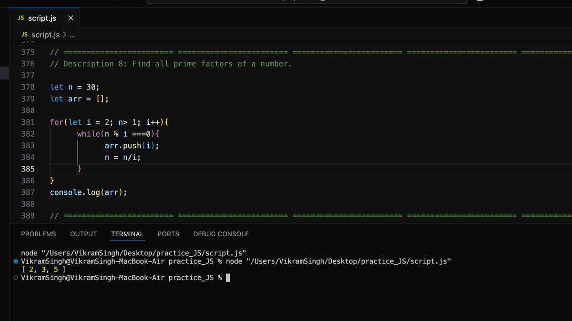
Task: Click the JS file icon in the script.js tab
Action: point(21,18)
